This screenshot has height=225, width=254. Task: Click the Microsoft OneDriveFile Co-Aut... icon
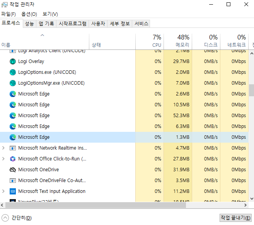pyautogui.click(x=13, y=181)
